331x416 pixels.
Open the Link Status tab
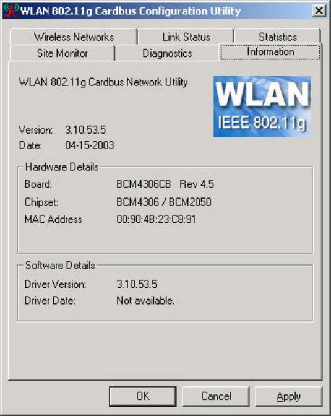pyautogui.click(x=186, y=37)
